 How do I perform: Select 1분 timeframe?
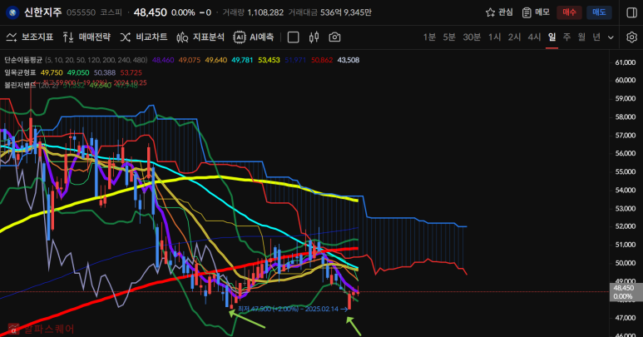tap(429, 37)
